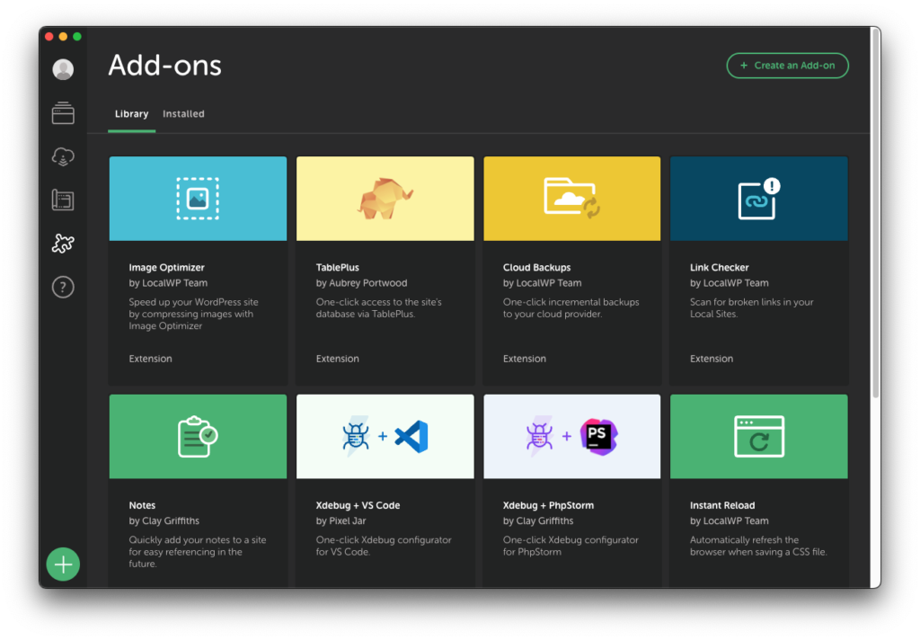Minimize the window with the yellow button
The width and height of the screenshot is (920, 640).
click(63, 36)
